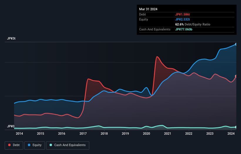Viewport: 241px width, 154px height.
Task: Click the 2021 x-axis label
Action: coord(168,134)
